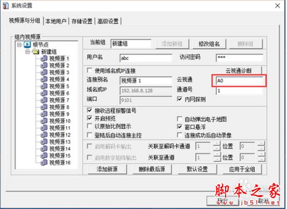Click the 新建组 folder icon in tree
Screen dimensions: 287x209
[36, 52]
